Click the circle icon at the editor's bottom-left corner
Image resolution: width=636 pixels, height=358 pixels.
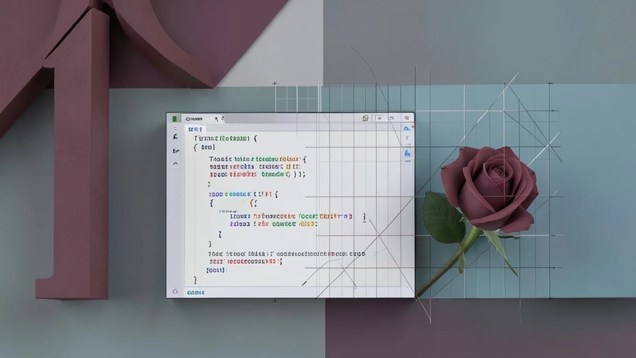(x=175, y=292)
